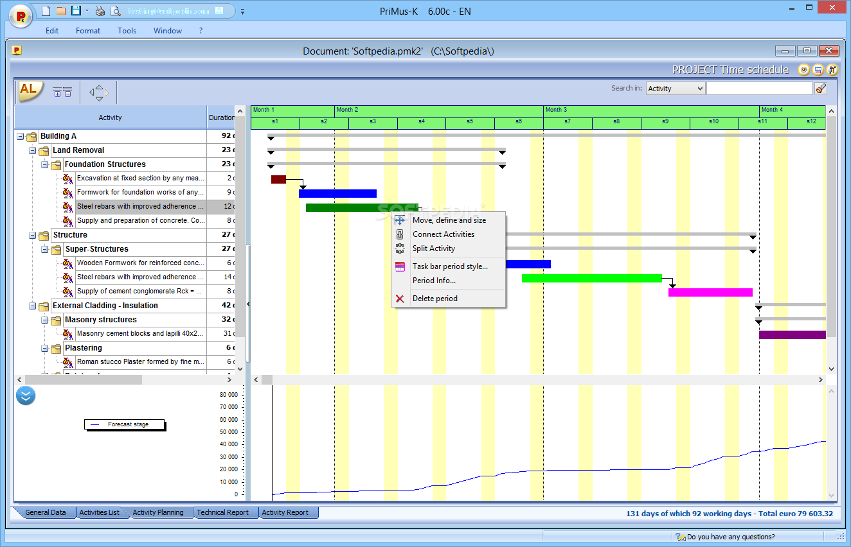Click the down arrow of the move pad

[99, 100]
